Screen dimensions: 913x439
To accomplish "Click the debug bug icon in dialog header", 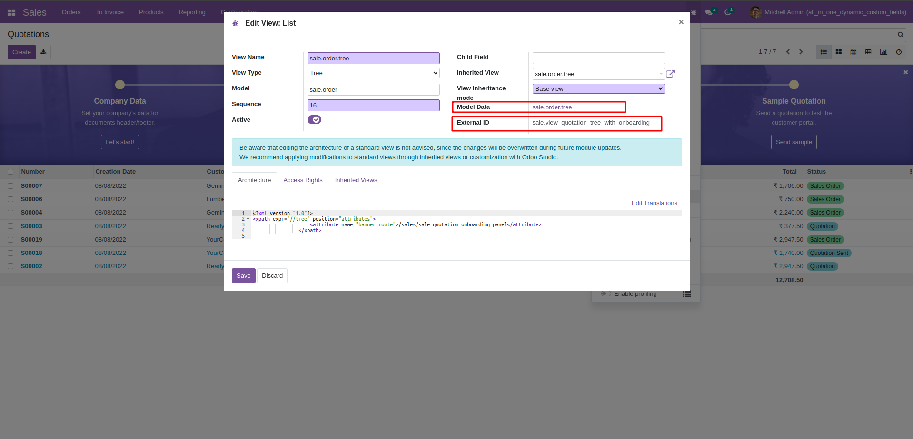I will point(235,23).
